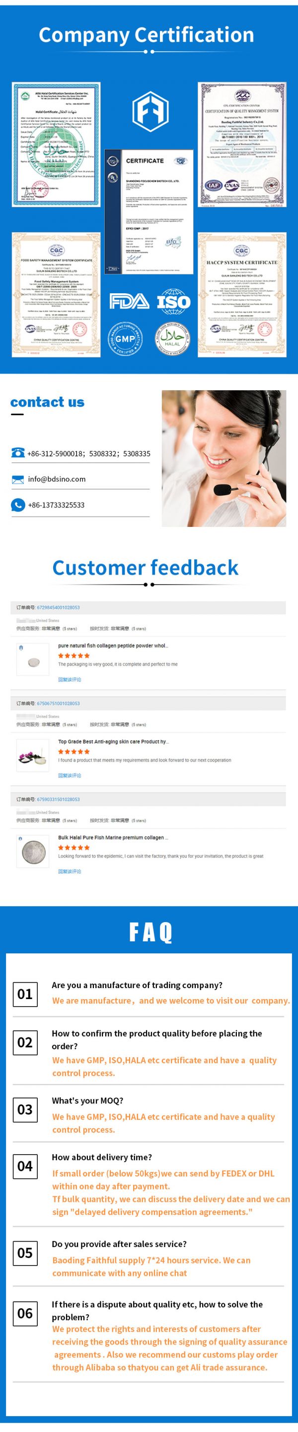This screenshot has width=298, height=1432.
Task: View the Halal certificate image
Action: click(x=56, y=145)
